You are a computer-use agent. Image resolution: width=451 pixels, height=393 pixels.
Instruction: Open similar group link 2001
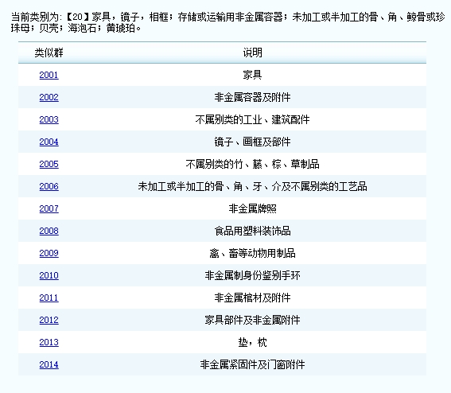pyautogui.click(x=49, y=75)
